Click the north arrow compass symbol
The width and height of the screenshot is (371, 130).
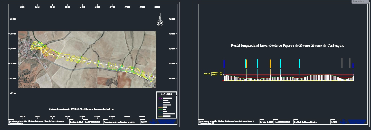click(160, 23)
